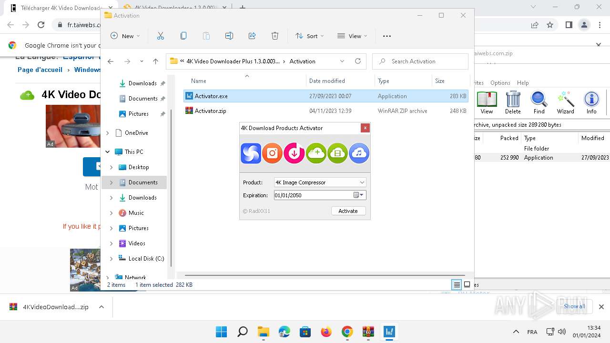Open pinned Downloads in quick access

[142, 83]
